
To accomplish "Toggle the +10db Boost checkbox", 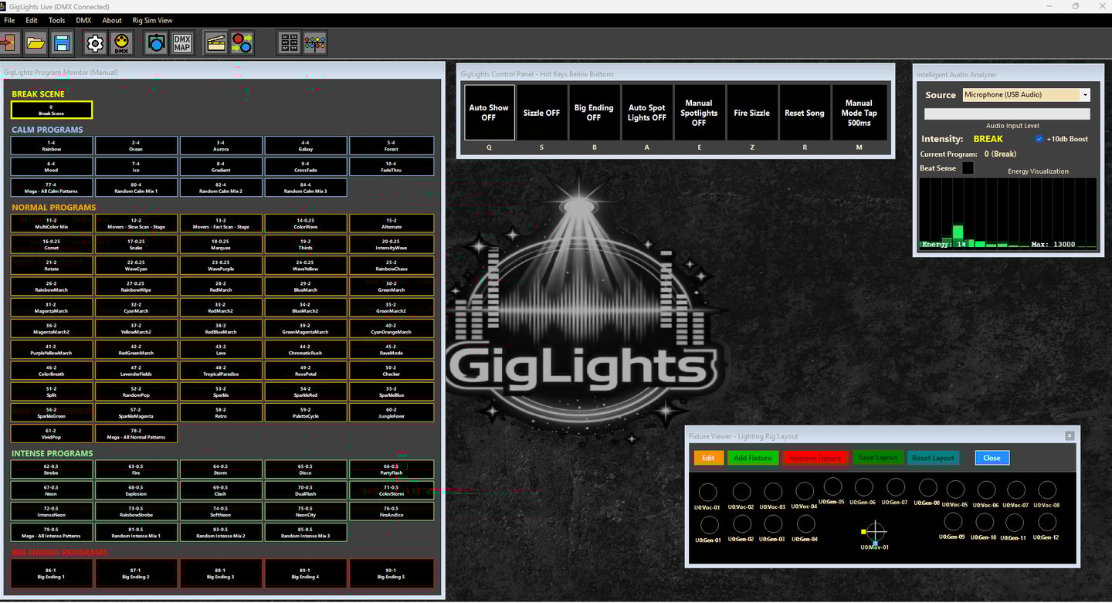I will (x=1039, y=139).
